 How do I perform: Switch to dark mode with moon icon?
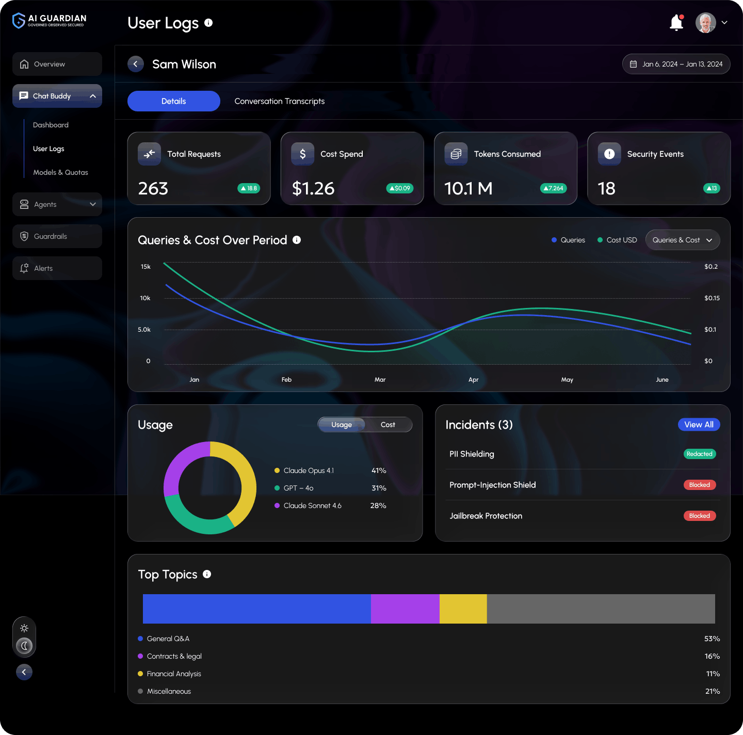(24, 646)
